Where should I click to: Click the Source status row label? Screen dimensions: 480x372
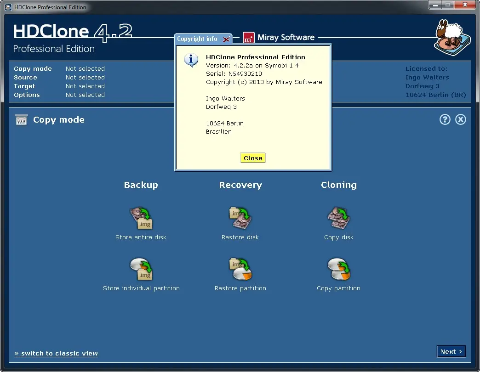pos(25,77)
